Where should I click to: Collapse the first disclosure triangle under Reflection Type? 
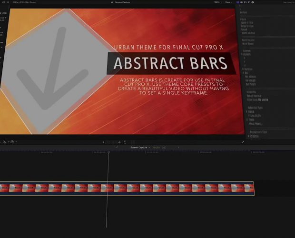click(x=246, y=111)
